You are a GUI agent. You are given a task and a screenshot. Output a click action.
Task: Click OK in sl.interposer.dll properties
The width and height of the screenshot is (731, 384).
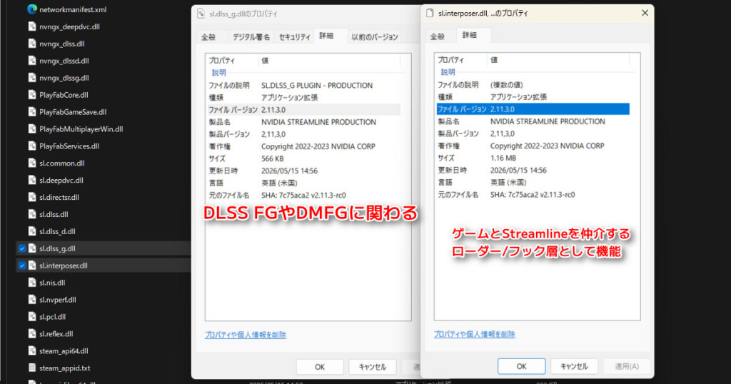(522, 366)
